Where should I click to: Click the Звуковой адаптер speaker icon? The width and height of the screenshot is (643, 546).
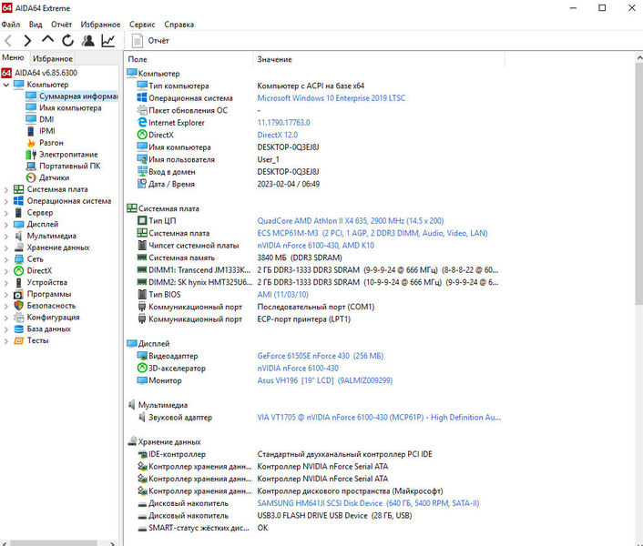(142, 417)
